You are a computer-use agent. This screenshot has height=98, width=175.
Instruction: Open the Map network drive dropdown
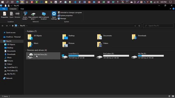coord(33,16)
